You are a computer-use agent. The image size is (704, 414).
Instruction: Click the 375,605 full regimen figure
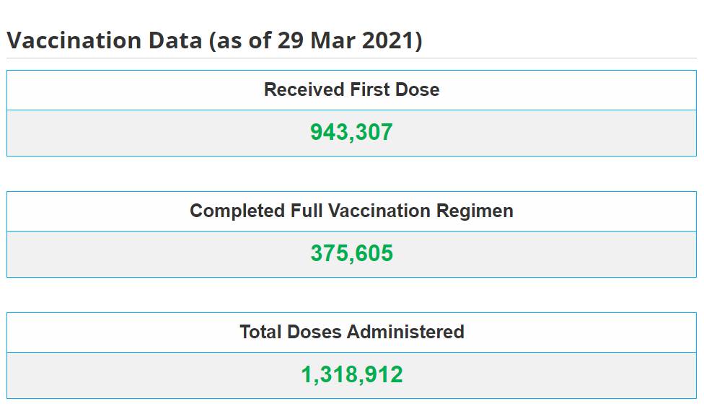click(351, 253)
